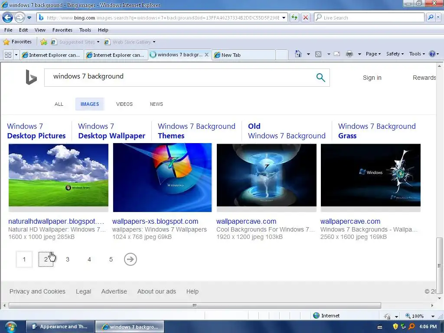The image size is (444, 333).
Task: Close the windows 7 background tab
Action: pos(207,55)
